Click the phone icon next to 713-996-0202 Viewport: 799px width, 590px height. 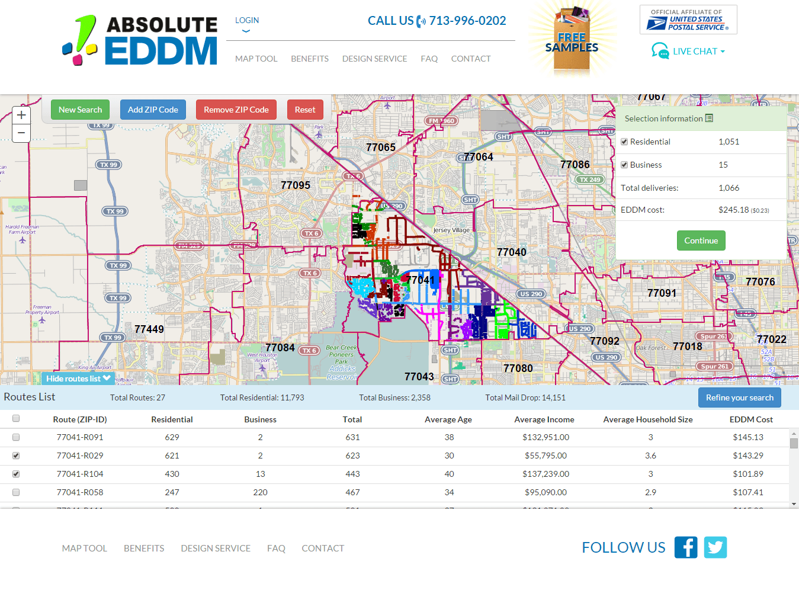coord(421,21)
